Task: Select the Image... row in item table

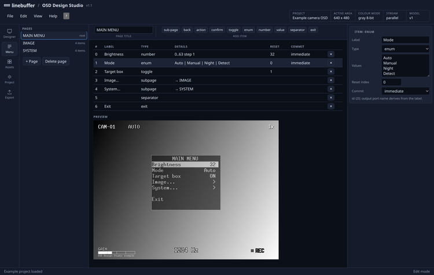Action: (x=218, y=80)
